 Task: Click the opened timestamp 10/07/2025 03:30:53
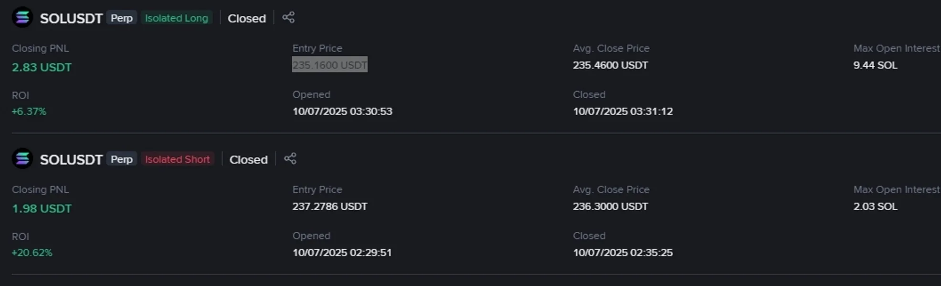tap(342, 112)
